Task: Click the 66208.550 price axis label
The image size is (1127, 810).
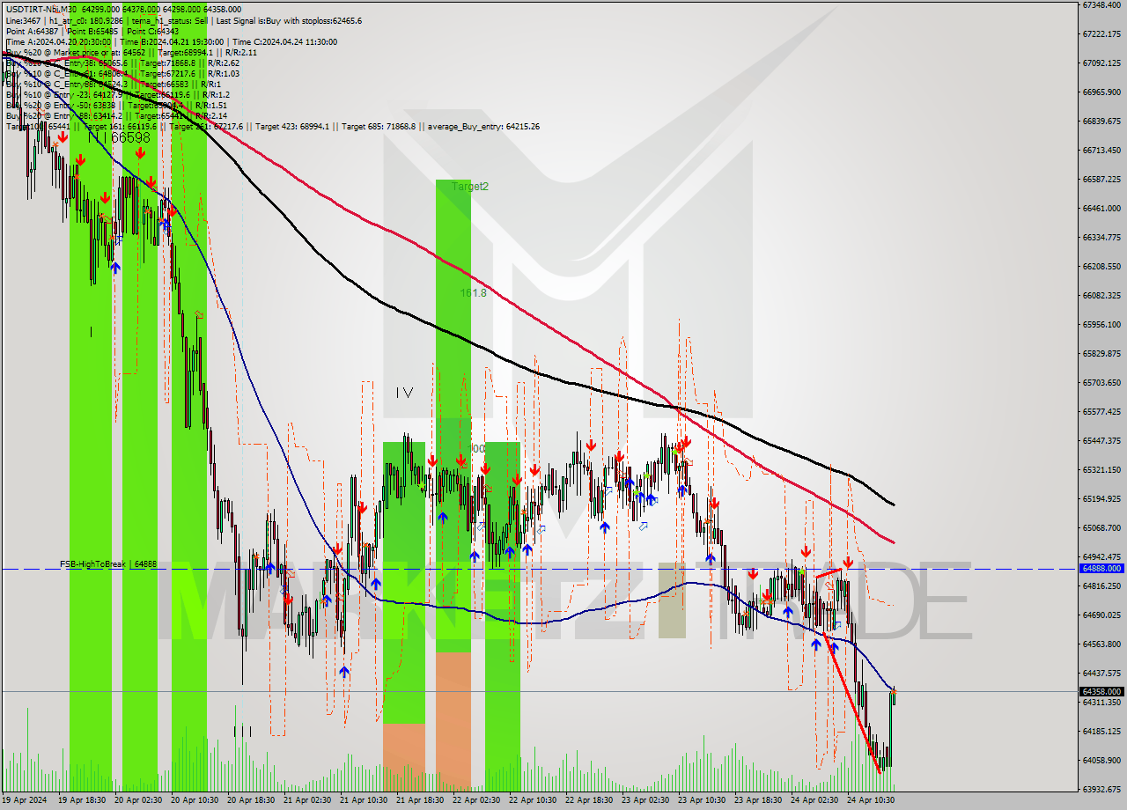Action: [1101, 266]
